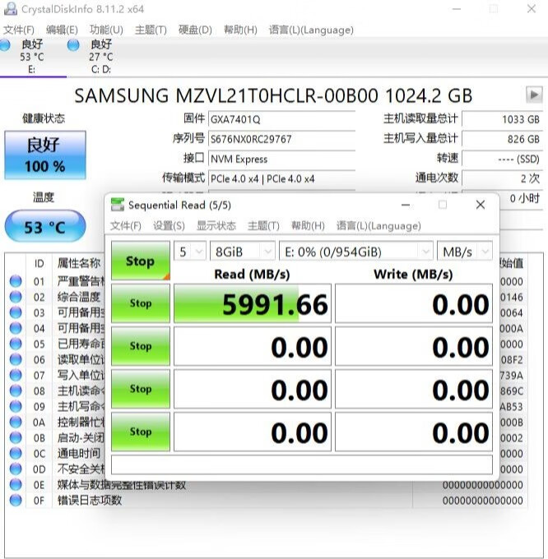Open 主题(T) menu in CrystalDiskInfo
This screenshot has width=548, height=559.
(x=151, y=30)
